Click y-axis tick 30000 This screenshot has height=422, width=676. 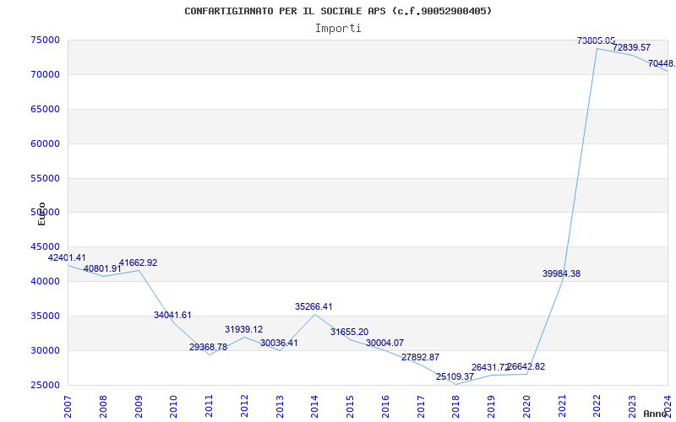coord(46,350)
